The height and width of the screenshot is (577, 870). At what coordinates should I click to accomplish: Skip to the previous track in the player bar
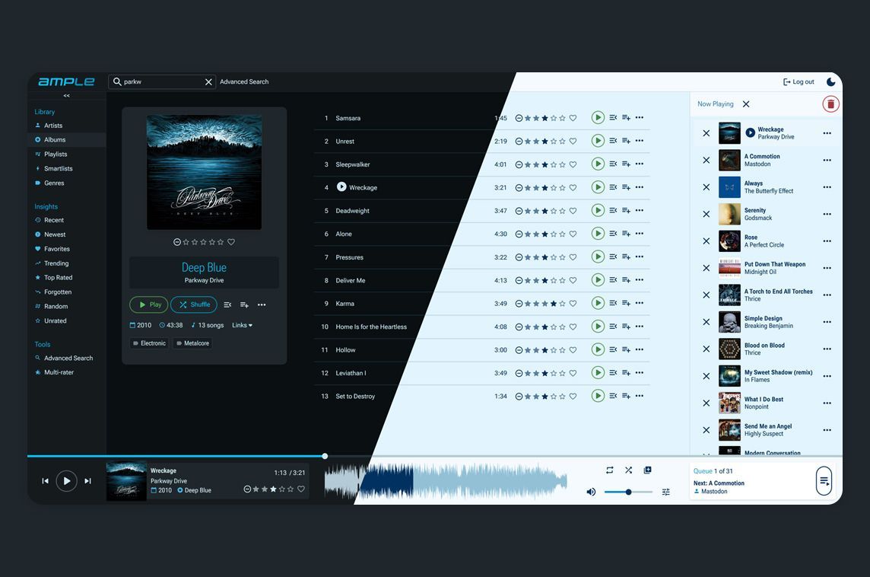click(46, 481)
